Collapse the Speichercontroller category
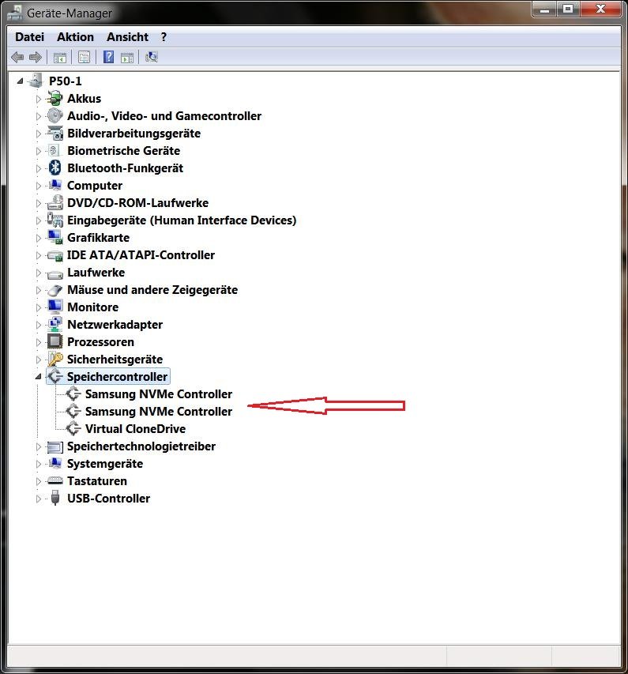Screen dimensions: 628x674 coord(38,377)
